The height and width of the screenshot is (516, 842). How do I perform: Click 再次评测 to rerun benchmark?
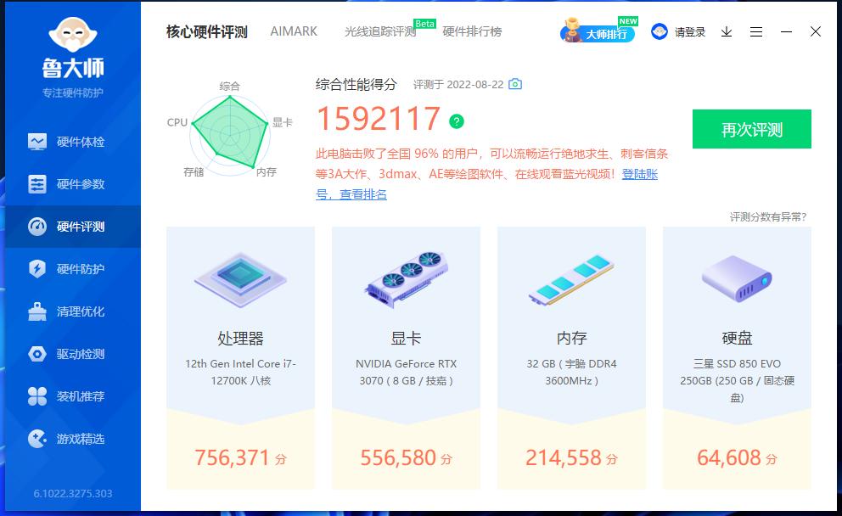point(752,129)
